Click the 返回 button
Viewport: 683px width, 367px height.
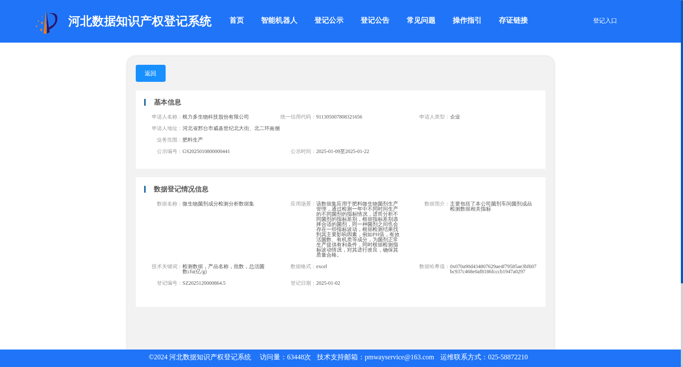(151, 73)
